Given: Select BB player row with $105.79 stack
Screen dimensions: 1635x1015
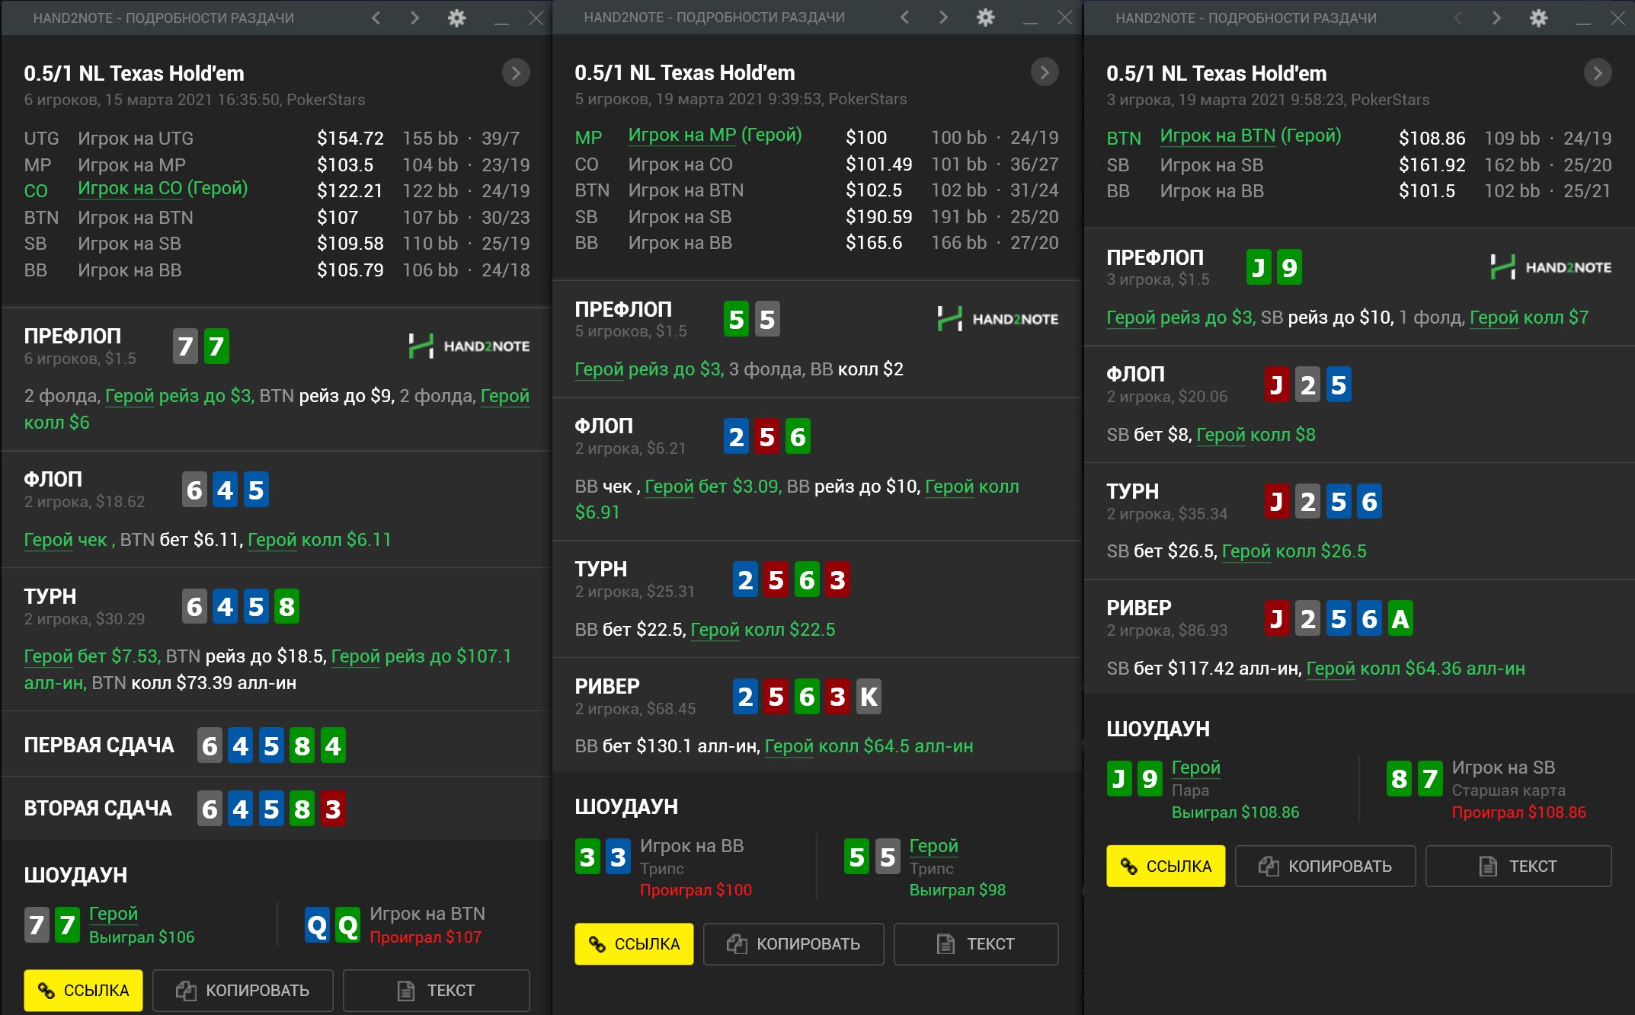Looking at the screenshot, I should [x=277, y=270].
